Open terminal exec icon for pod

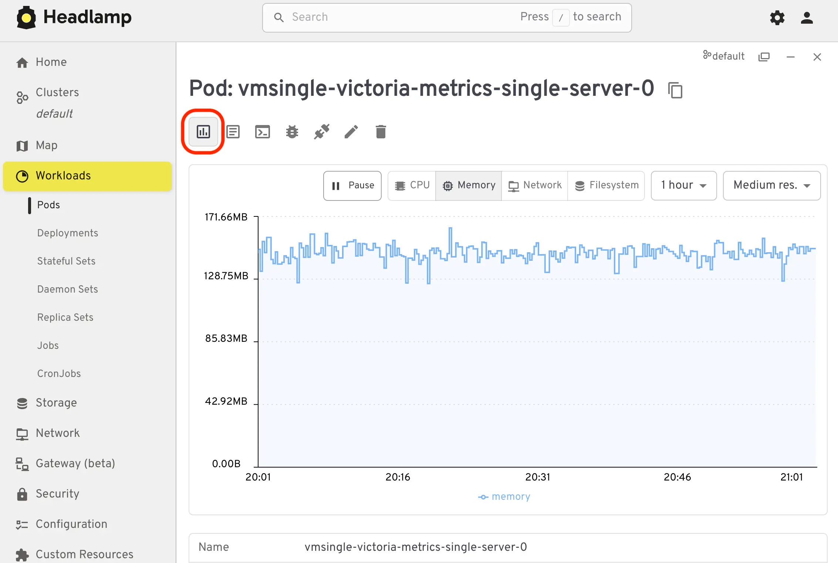tap(263, 132)
